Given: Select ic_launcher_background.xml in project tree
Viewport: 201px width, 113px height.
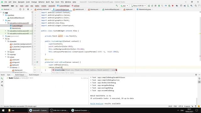Looking at the screenshot, I should click(x=22, y=44).
